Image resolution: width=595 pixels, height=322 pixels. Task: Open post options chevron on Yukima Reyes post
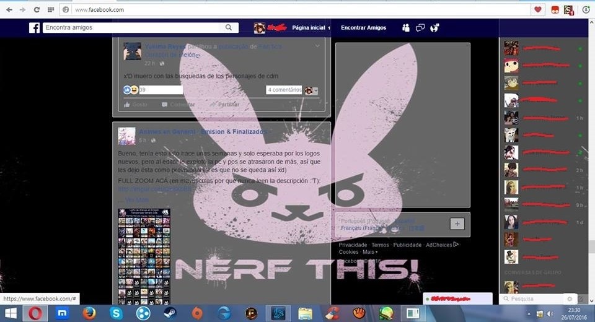[317, 46]
